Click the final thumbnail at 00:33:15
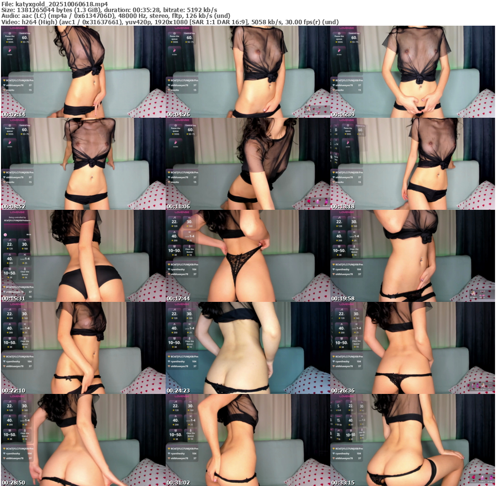The height and width of the screenshot is (486, 496). point(412,440)
